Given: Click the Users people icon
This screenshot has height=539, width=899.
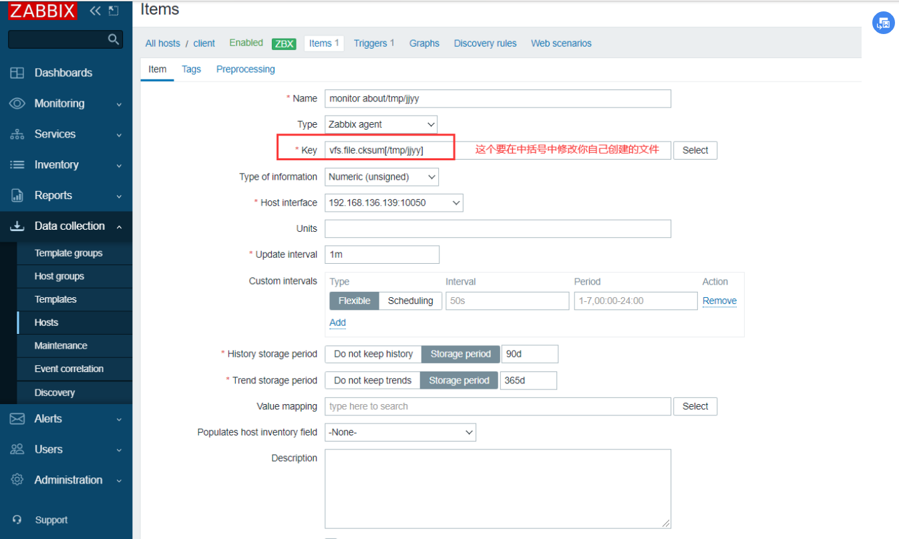Looking at the screenshot, I should click(x=17, y=450).
